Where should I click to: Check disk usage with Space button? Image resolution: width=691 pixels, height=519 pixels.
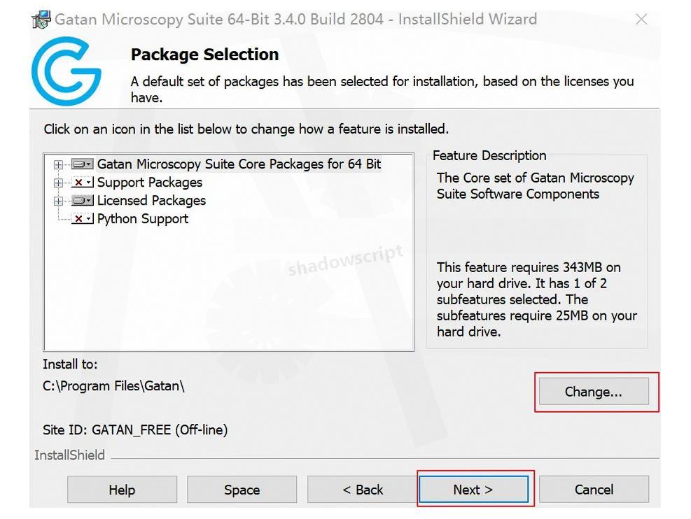pos(242,490)
